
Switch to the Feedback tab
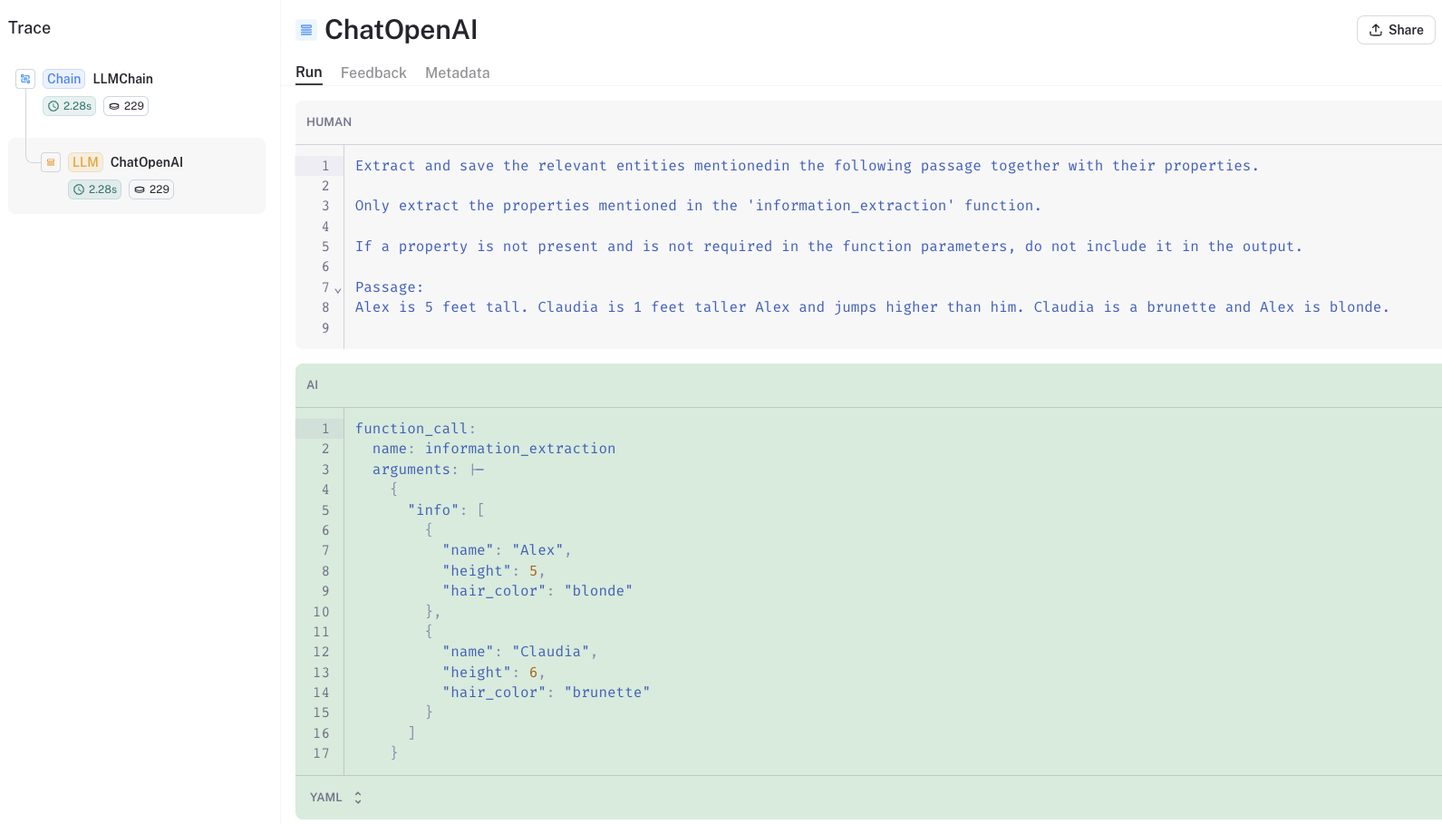[x=373, y=73]
